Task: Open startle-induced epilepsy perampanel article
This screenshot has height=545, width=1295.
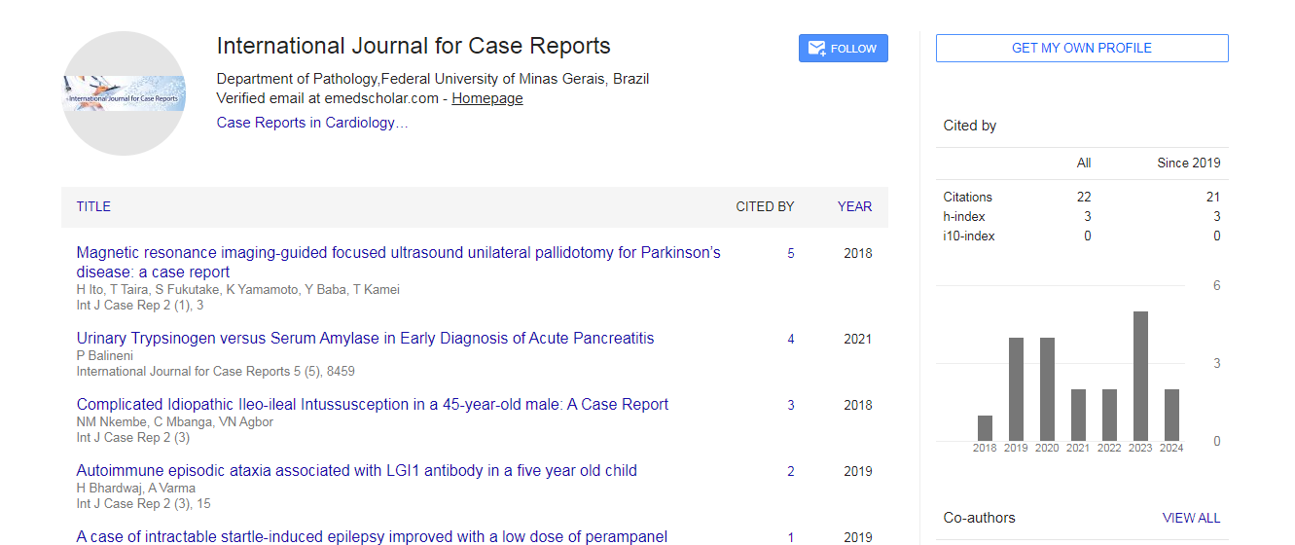Action: click(x=372, y=536)
